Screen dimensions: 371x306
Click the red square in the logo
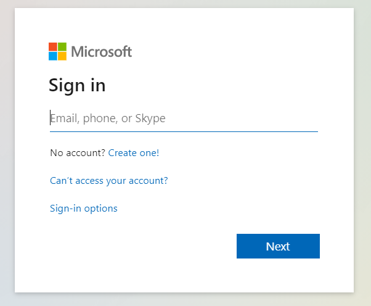[53, 47]
